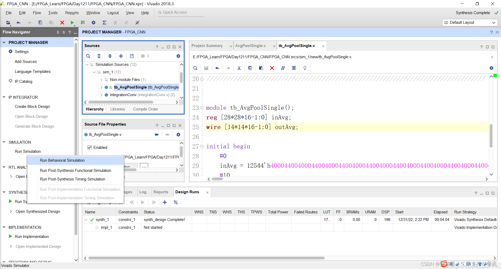Click the code editor horizontal scrollbar
Screen dimensions: 501x269
[217, 179]
